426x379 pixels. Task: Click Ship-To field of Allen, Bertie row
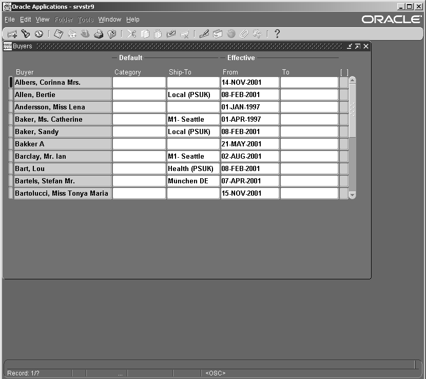(193, 94)
